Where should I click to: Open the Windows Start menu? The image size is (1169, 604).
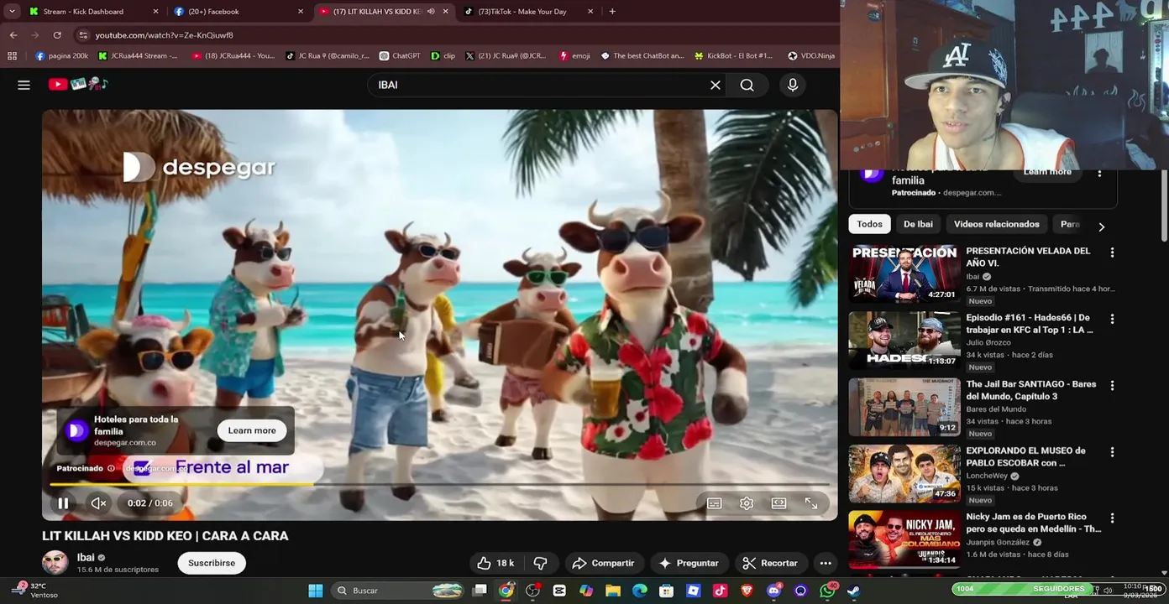tap(316, 591)
